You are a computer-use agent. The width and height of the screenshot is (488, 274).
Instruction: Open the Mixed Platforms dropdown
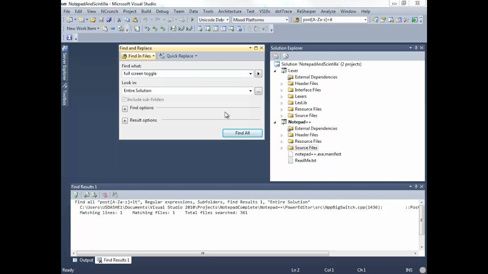tap(287, 20)
